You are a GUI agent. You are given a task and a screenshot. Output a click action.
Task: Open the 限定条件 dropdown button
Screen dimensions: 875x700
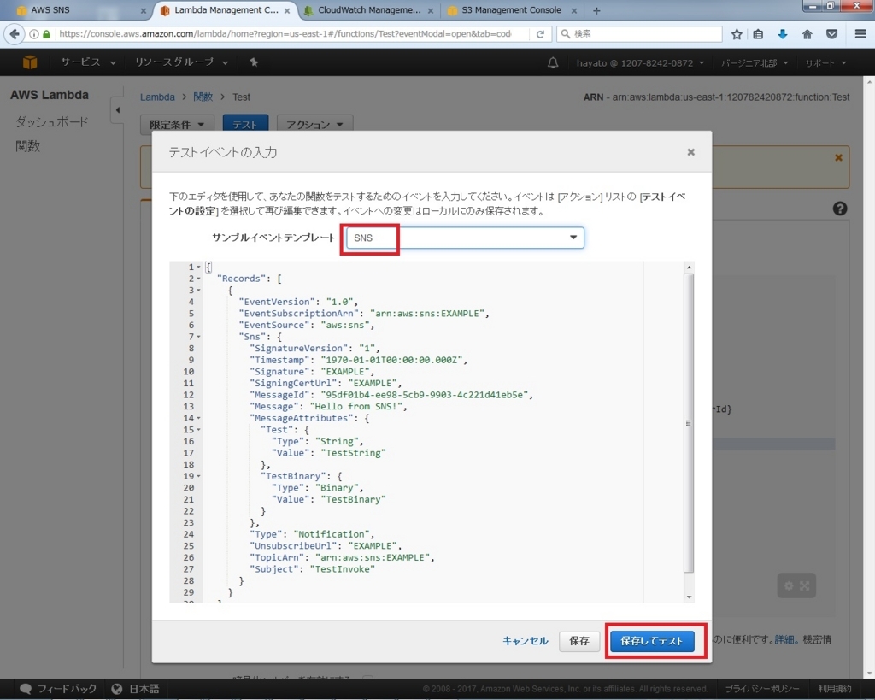pos(176,124)
